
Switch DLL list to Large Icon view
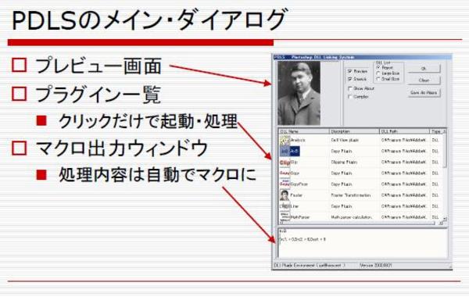[x=378, y=73]
